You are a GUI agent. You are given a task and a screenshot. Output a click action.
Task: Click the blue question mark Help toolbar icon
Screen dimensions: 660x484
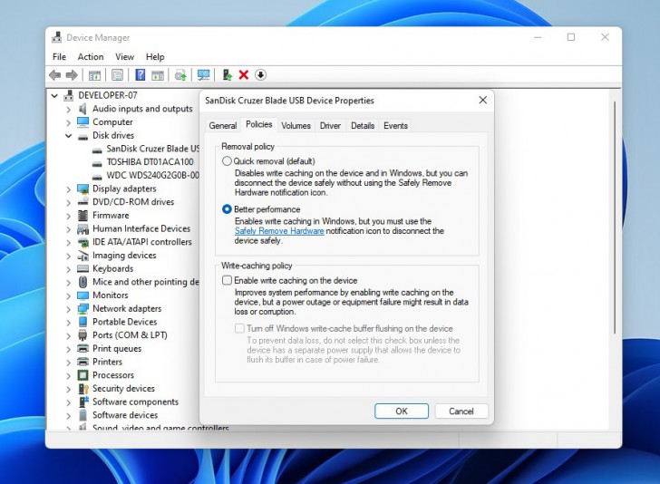[x=141, y=75]
